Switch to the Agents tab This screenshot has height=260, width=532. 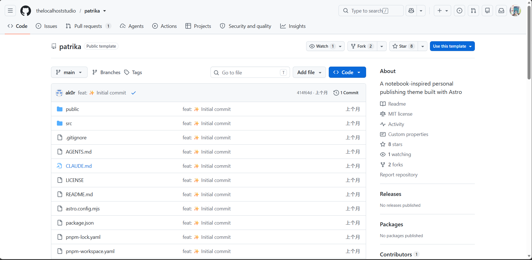pyautogui.click(x=132, y=26)
